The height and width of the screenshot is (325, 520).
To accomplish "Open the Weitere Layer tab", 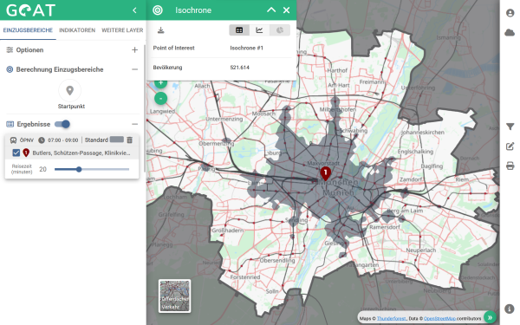I will (x=122, y=30).
